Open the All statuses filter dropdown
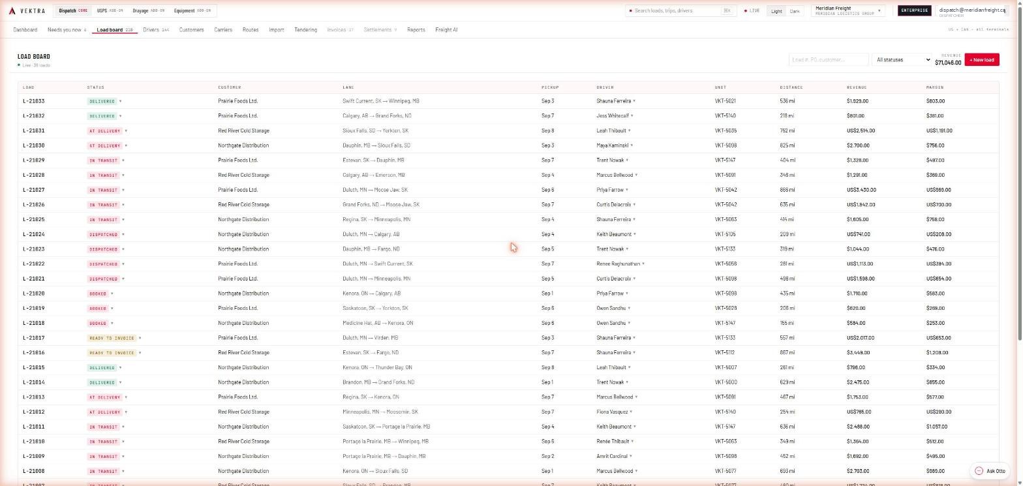 click(902, 60)
